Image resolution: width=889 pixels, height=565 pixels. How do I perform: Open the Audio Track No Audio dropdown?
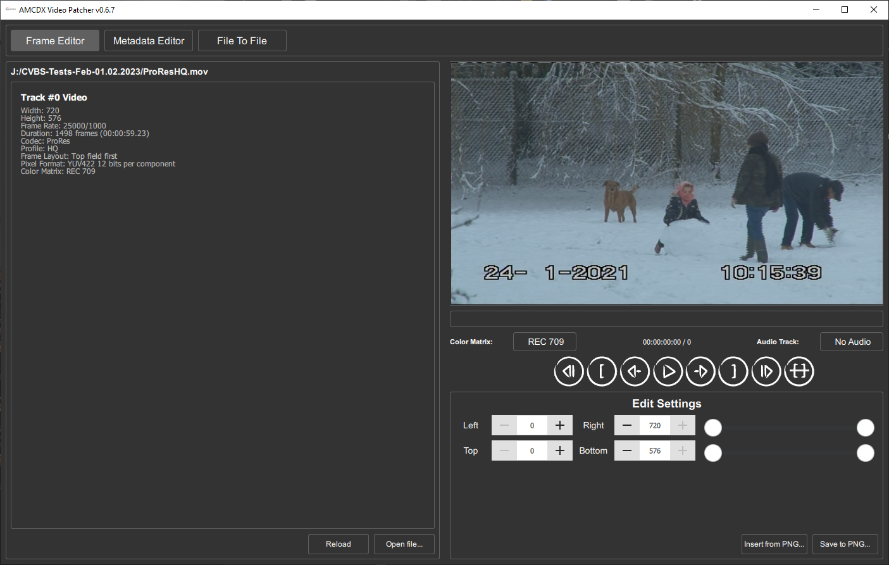pos(852,342)
